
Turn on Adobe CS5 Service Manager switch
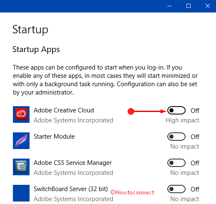coord(176,163)
